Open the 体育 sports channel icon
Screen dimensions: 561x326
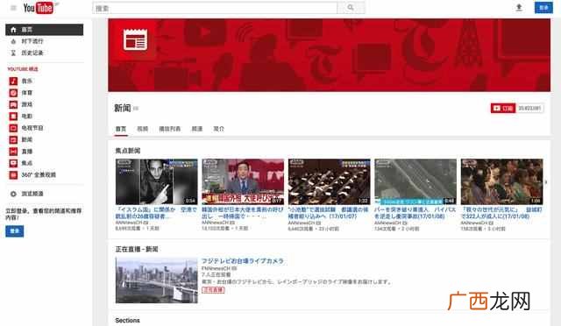tap(13, 93)
